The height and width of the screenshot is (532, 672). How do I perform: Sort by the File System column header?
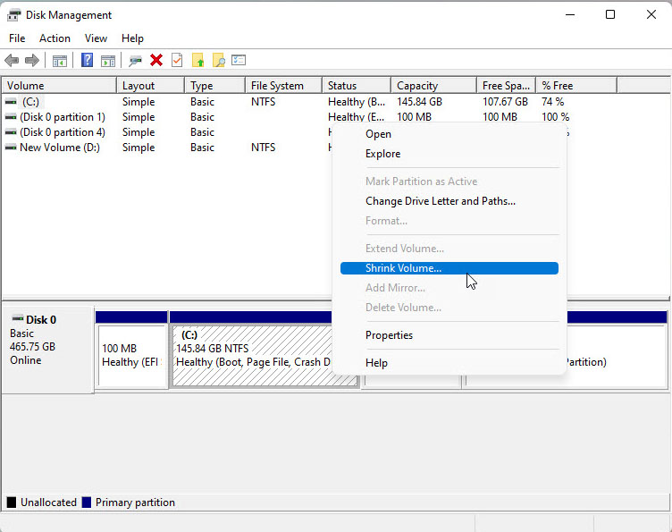[283, 86]
